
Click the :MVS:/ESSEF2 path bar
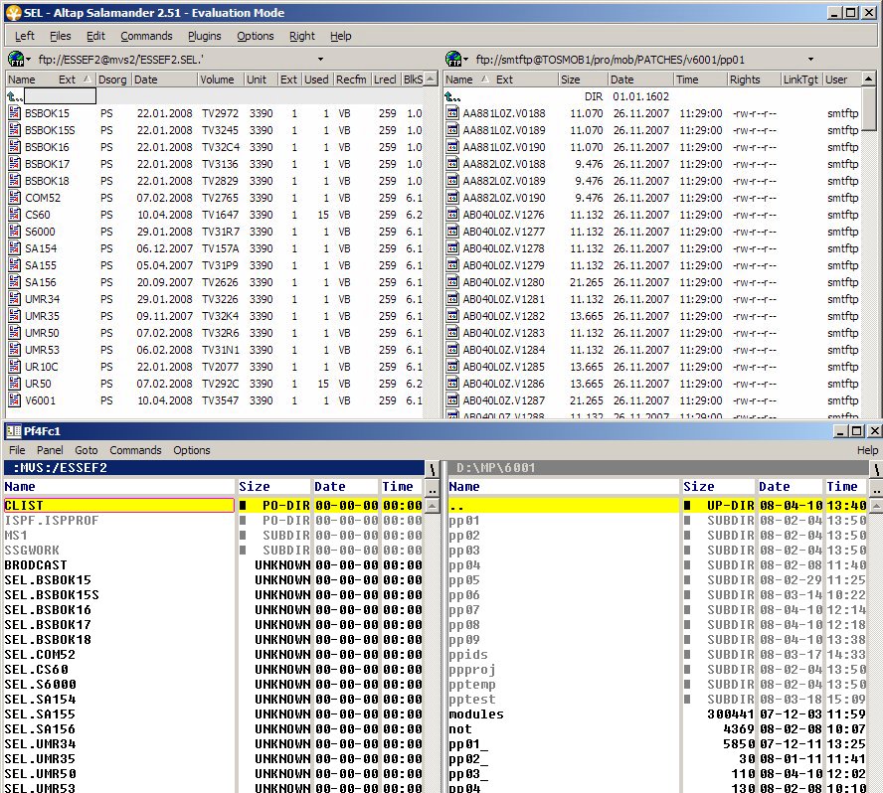click(x=214, y=468)
